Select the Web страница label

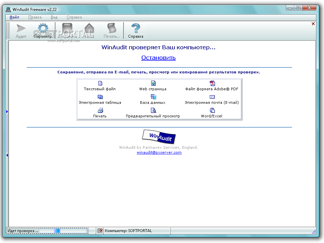pyautogui.click(x=153, y=89)
